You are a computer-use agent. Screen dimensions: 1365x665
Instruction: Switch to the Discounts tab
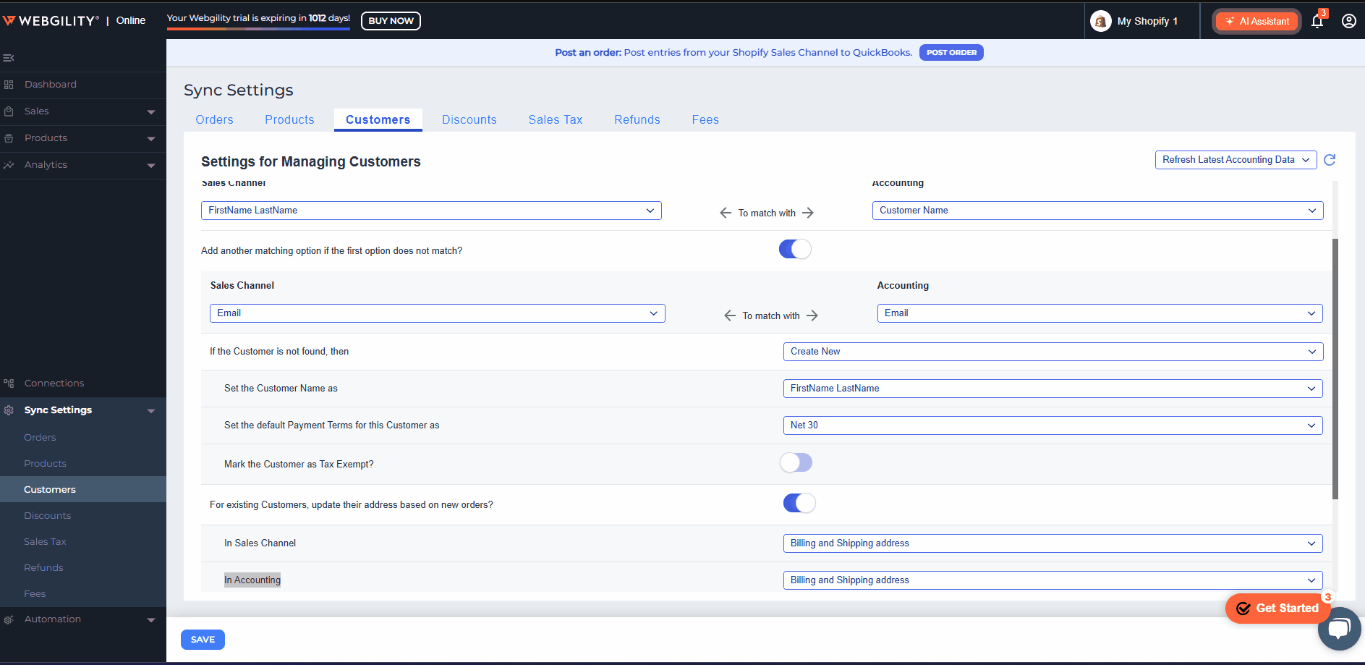click(x=469, y=120)
